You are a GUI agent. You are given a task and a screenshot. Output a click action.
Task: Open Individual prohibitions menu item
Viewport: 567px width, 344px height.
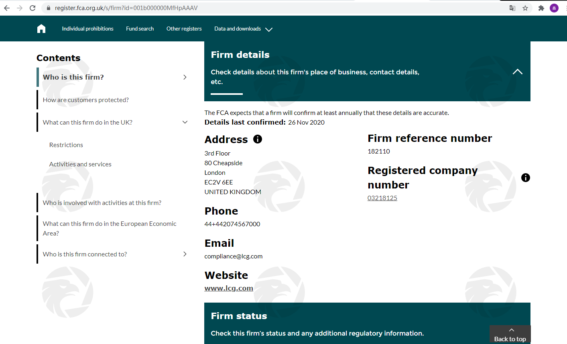pyautogui.click(x=87, y=29)
